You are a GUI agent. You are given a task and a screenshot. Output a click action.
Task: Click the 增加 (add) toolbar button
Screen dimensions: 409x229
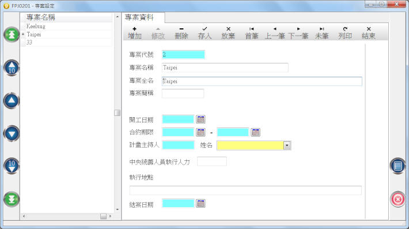coord(135,33)
